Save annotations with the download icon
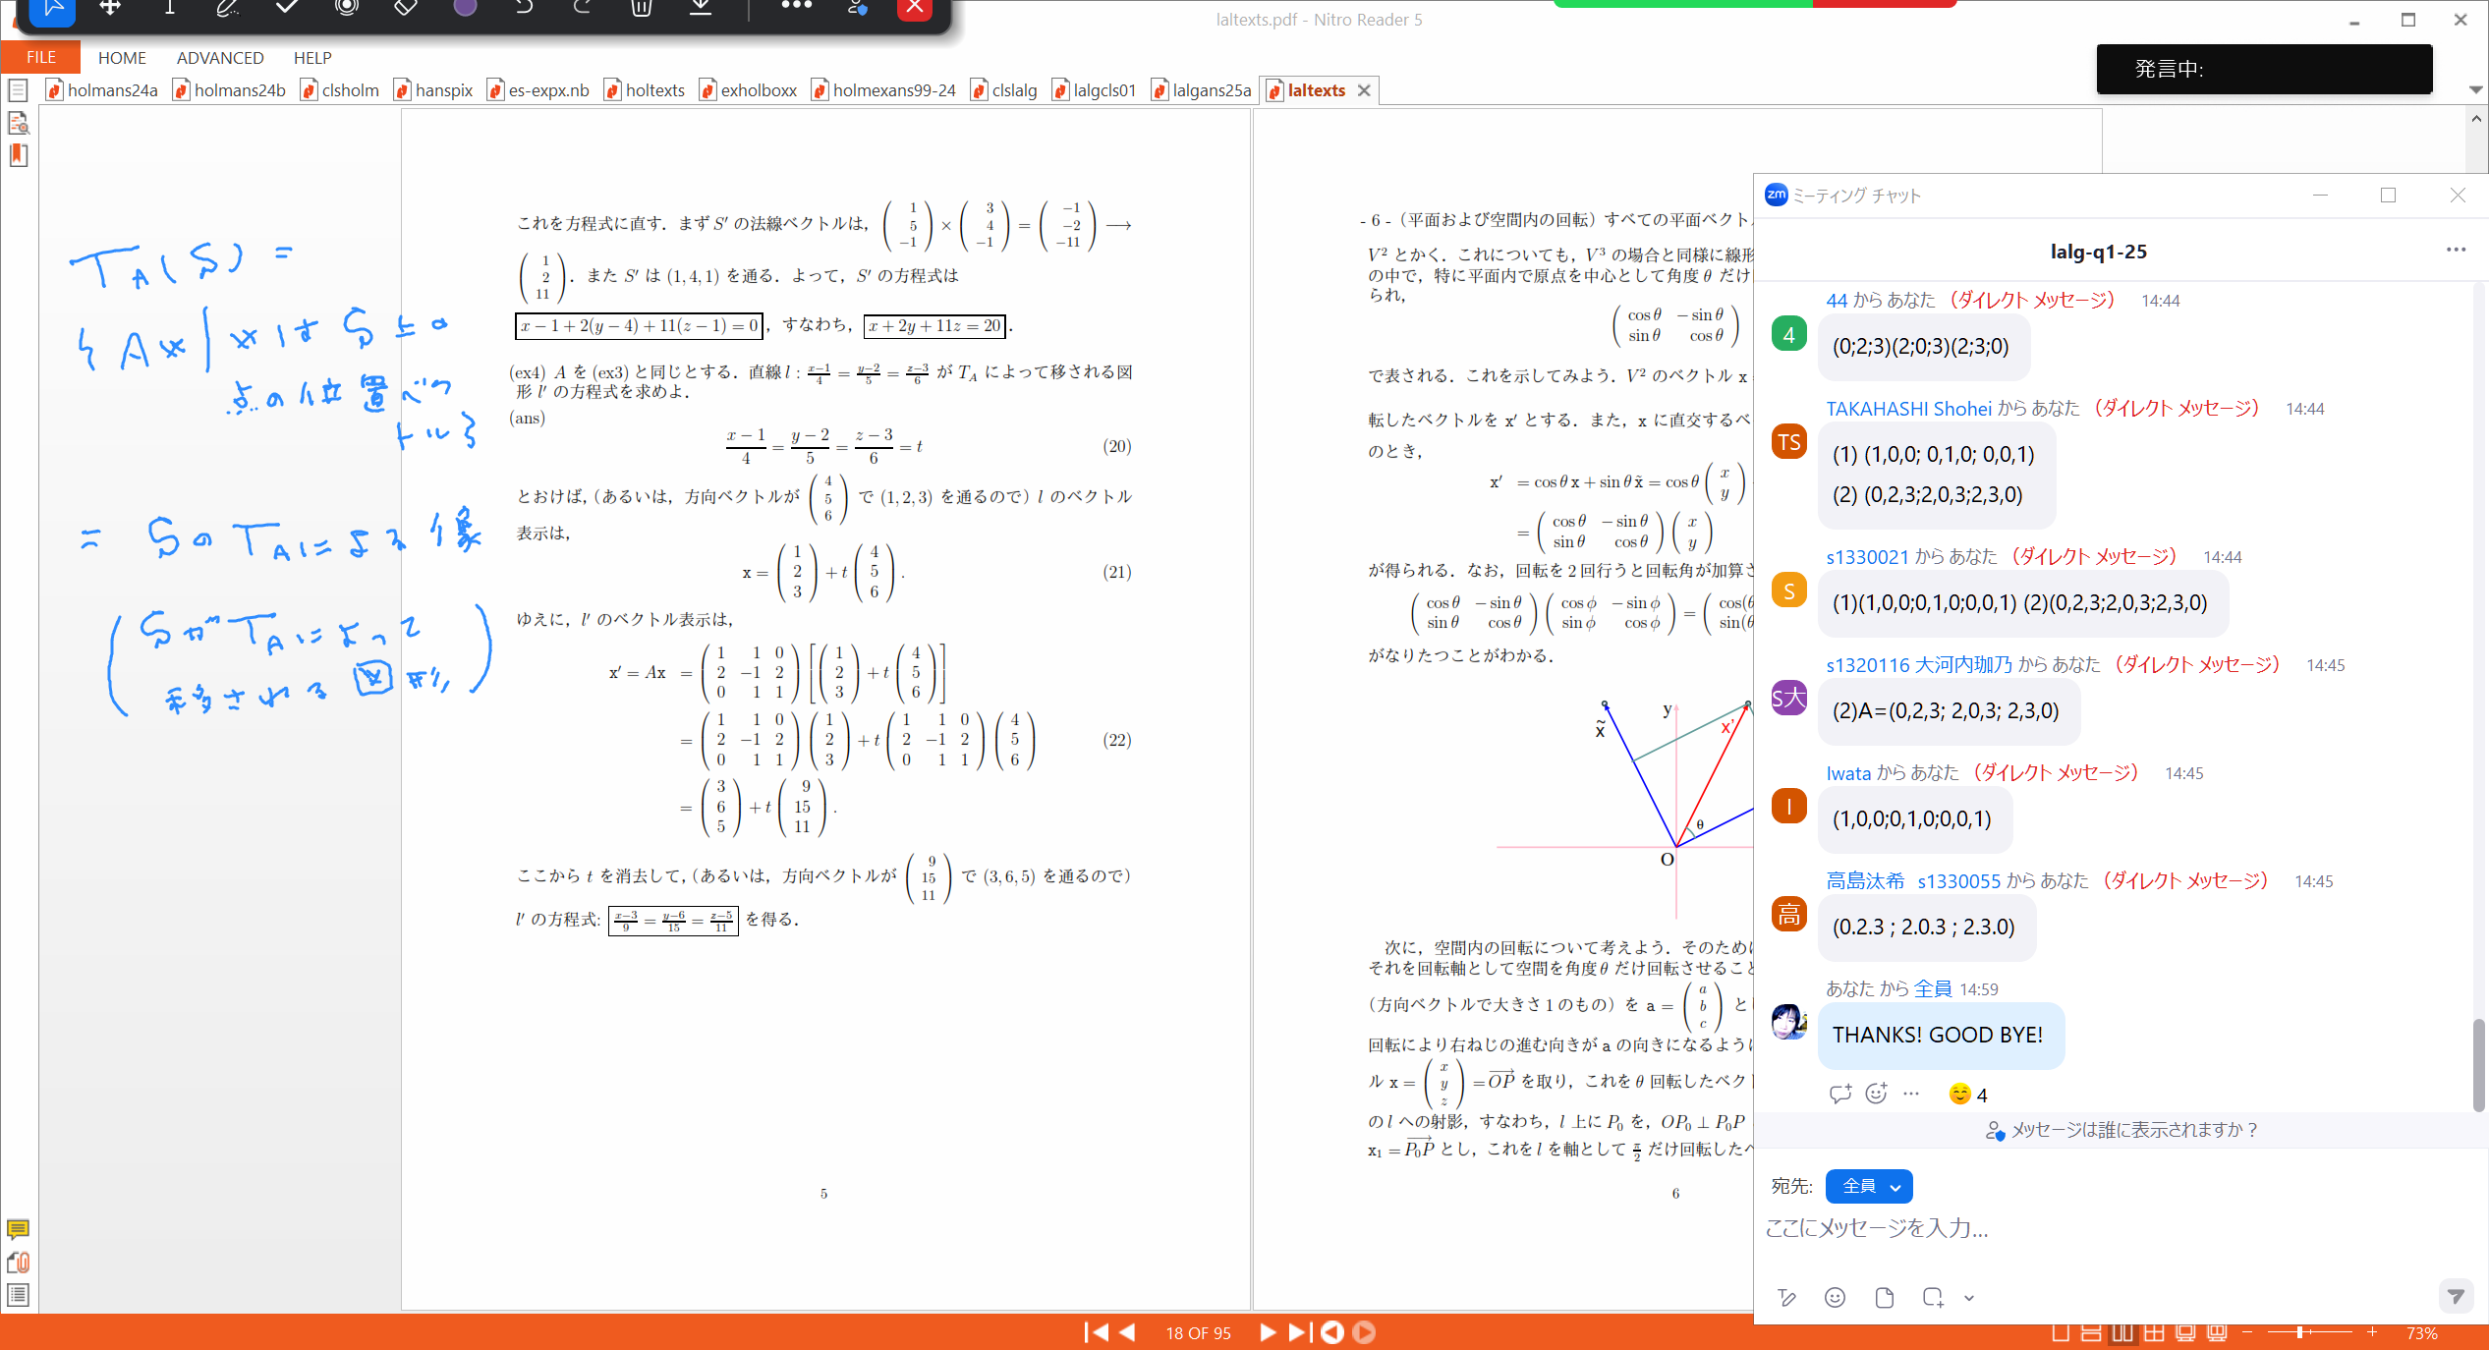 pos(701,8)
